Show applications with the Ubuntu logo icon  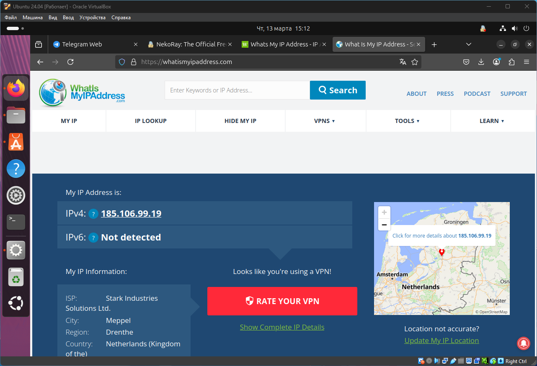[x=16, y=303]
